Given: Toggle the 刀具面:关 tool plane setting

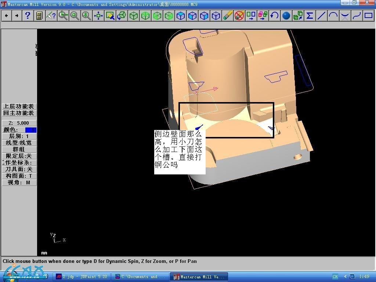Looking at the screenshot, I should tap(19, 169).
